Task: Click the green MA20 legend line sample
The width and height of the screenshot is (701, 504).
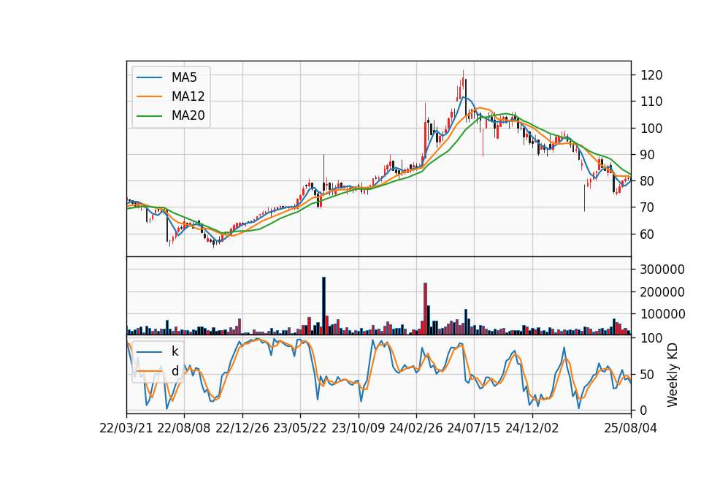Action: tap(149, 116)
